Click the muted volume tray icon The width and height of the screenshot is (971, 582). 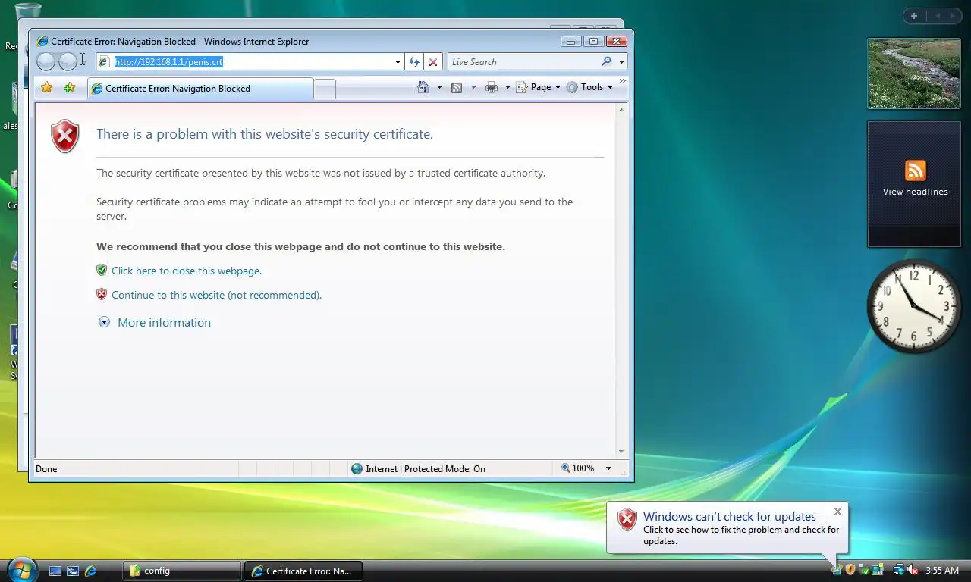pyautogui.click(x=913, y=570)
